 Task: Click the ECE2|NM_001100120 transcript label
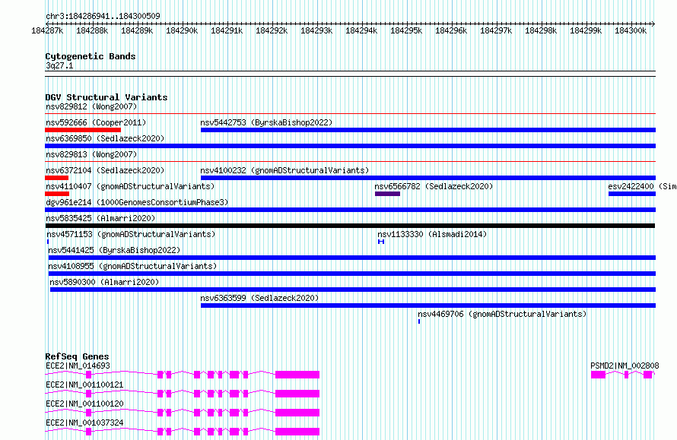point(84,404)
